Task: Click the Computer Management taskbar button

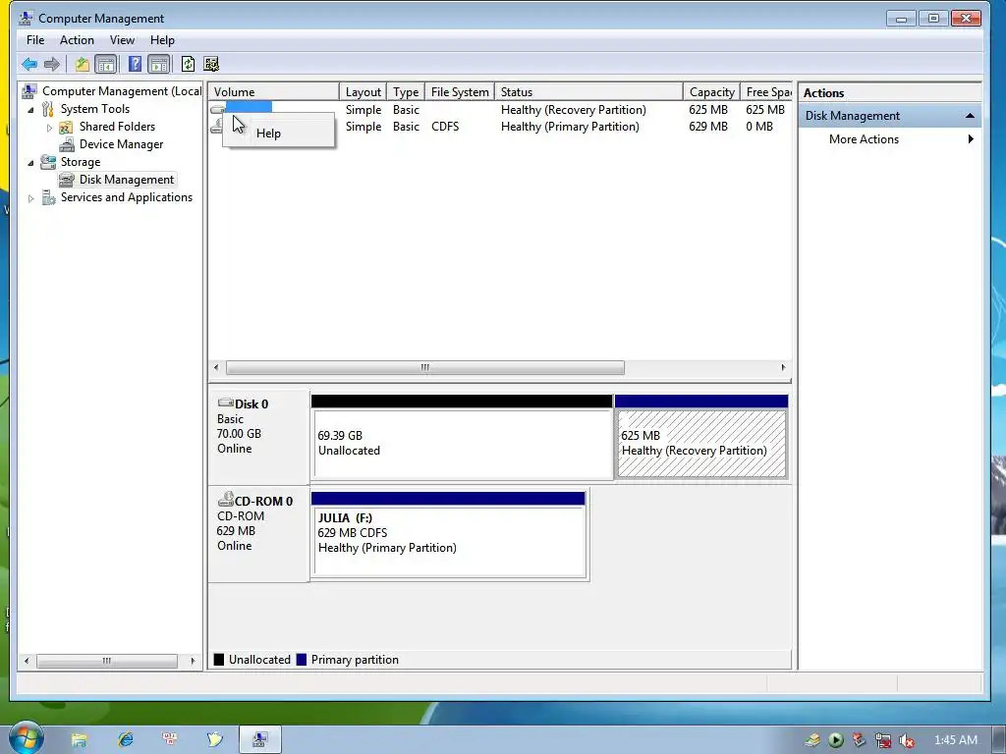Action: click(x=259, y=740)
